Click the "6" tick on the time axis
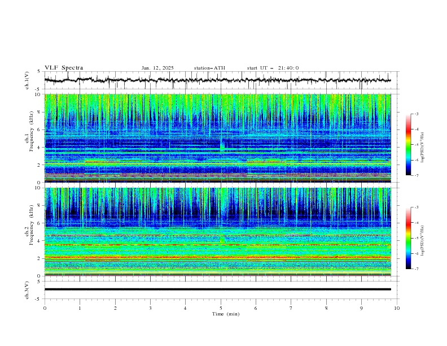 pos(256,308)
